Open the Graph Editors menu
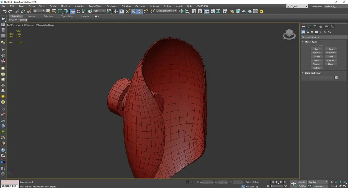This screenshot has height=188, width=348. click(x=95, y=6)
